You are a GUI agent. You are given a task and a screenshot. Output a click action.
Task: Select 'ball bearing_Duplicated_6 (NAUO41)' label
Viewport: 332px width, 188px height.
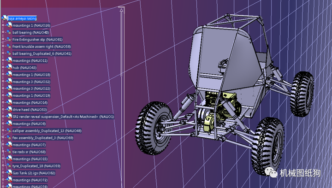pyautogui.click(x=42, y=53)
